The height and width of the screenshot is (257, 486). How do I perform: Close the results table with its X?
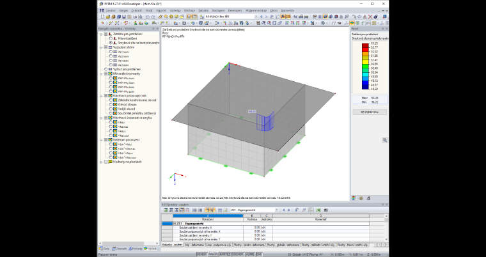386,205
